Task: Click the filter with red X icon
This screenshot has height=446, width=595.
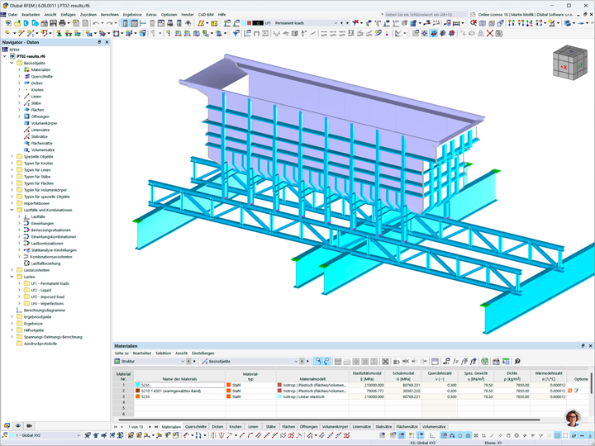Action: point(355,23)
